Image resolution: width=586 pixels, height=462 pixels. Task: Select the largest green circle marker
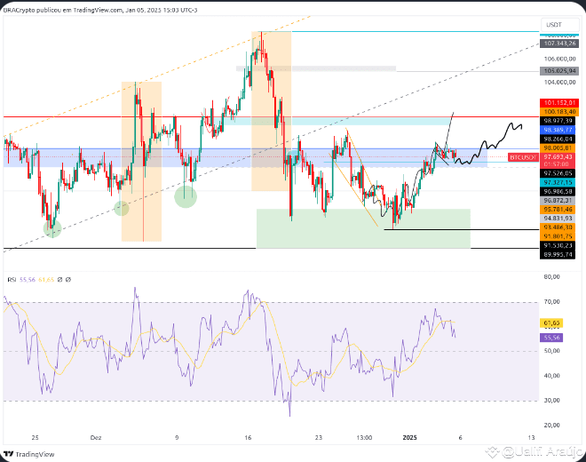coord(186,196)
